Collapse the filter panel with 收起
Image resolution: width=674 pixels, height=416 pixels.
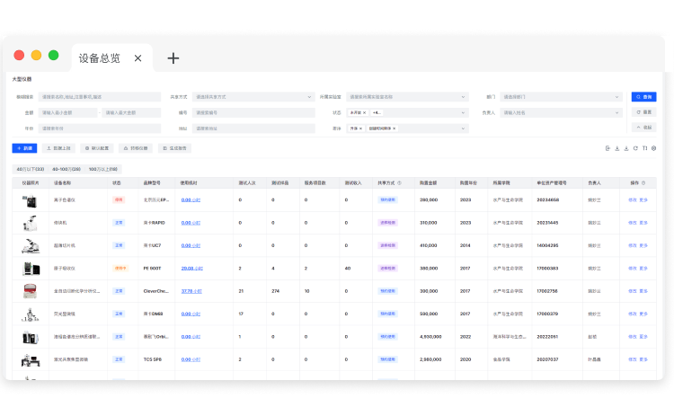coord(643,128)
